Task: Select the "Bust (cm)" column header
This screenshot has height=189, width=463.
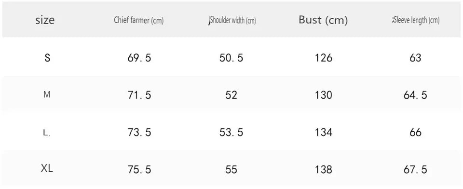Action: 323,20
